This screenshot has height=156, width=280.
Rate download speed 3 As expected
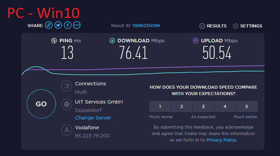(x=203, y=107)
